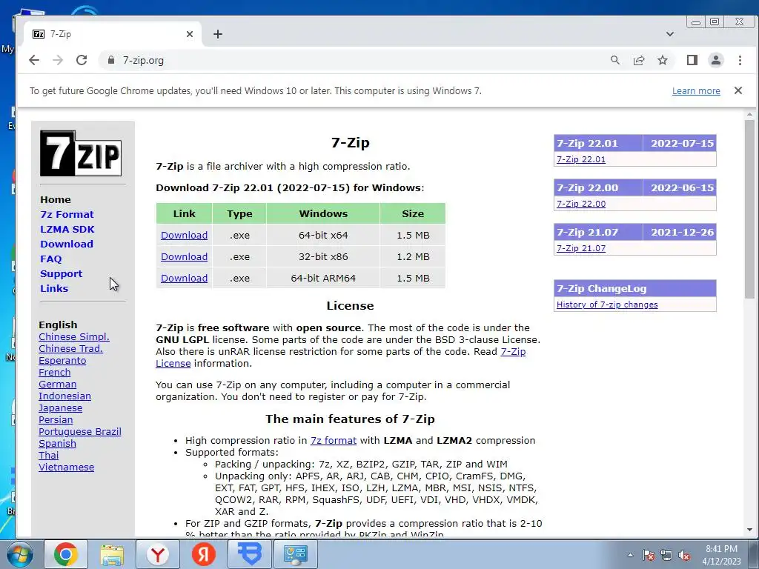Click the network tray icon
The width and height of the screenshot is (759, 569).
pyautogui.click(x=666, y=555)
